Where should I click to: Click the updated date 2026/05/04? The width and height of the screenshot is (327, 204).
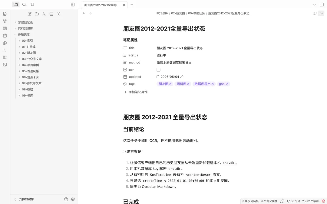170,77
